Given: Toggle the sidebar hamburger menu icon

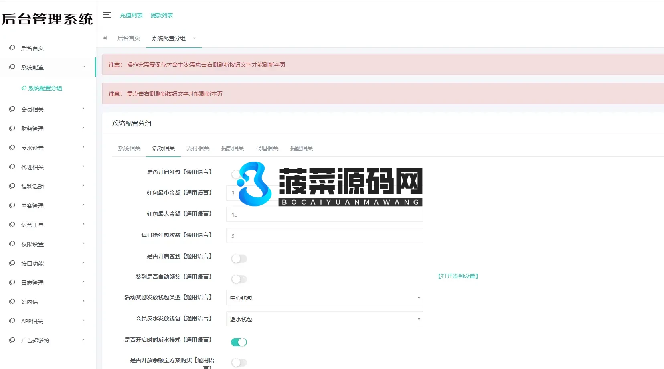Looking at the screenshot, I should [107, 15].
